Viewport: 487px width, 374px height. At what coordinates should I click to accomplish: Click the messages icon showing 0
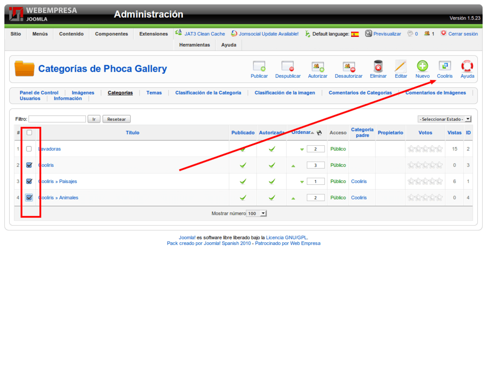410,34
